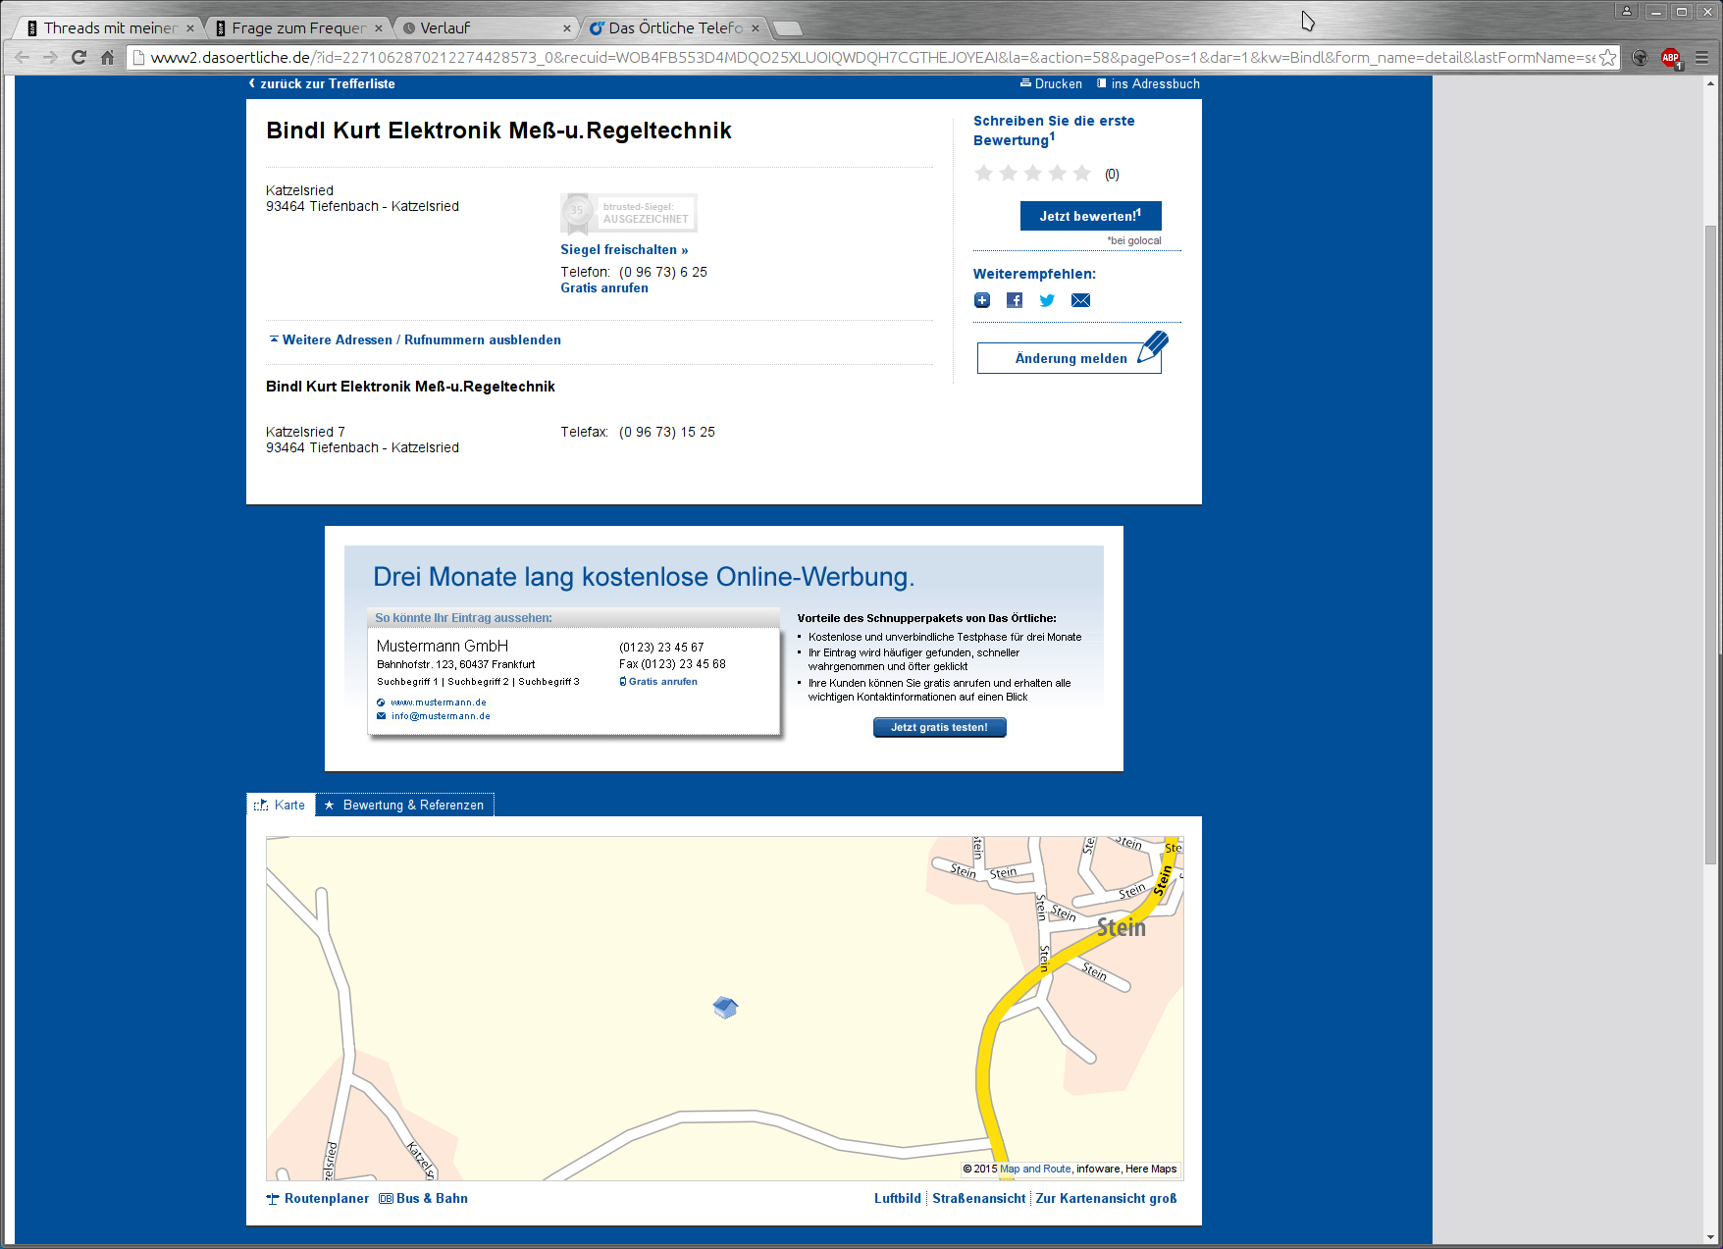Screen dimensions: 1723x1249
Task: Click 'Schreiben Sie die erste Bewertung' link
Action: click(1054, 130)
